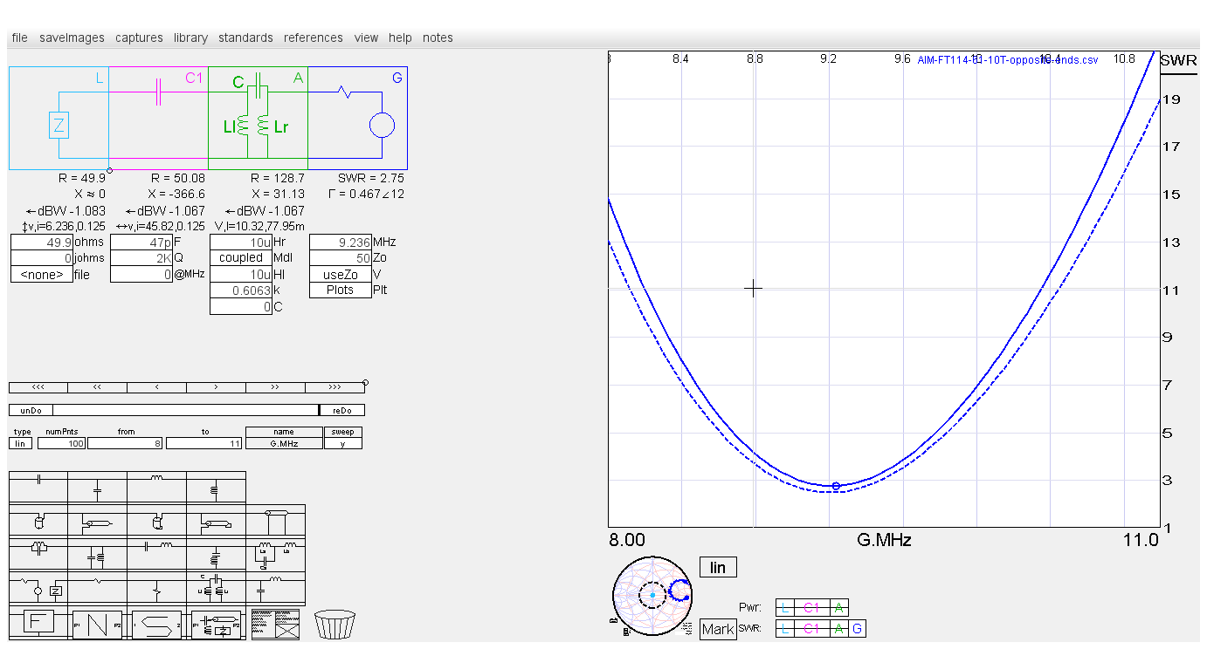The height and width of the screenshot is (649, 1207).
Task: Toggle the sweep y setting
Action: (x=342, y=443)
